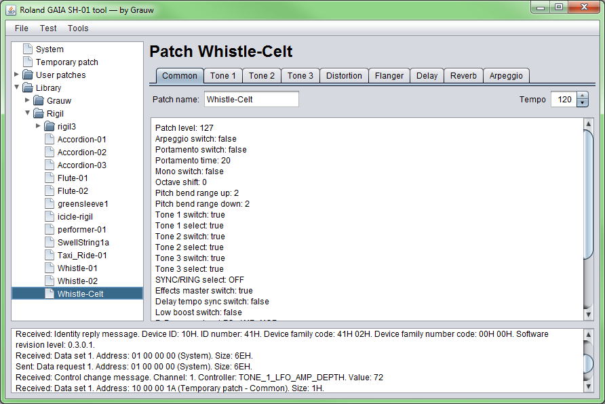Click the User patches folder icon

[x=27, y=75]
